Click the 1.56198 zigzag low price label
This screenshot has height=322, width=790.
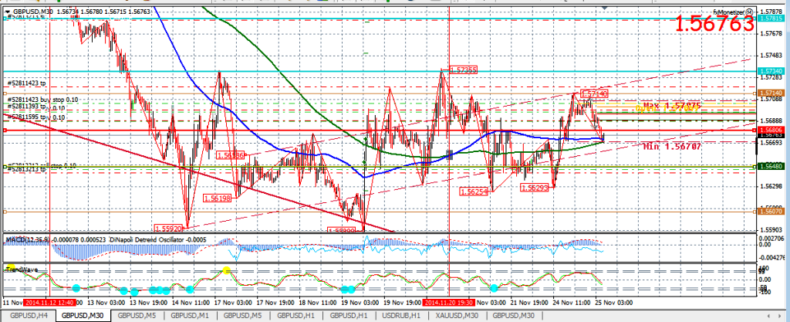[x=217, y=198]
